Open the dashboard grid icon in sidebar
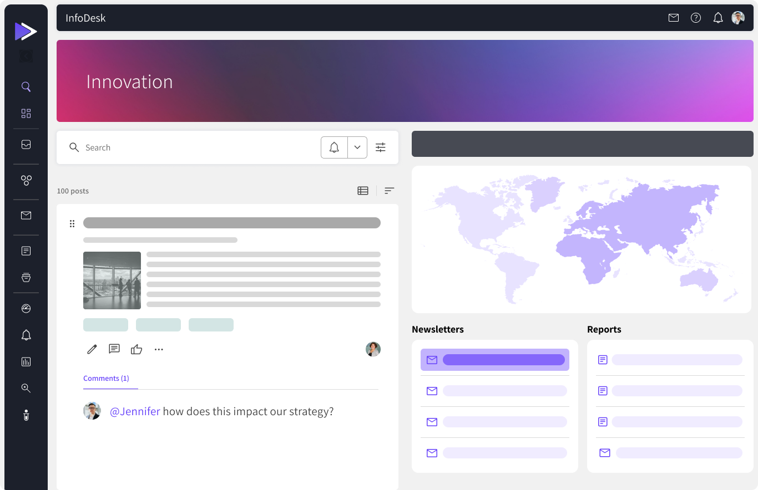The width and height of the screenshot is (758, 490). (26, 114)
